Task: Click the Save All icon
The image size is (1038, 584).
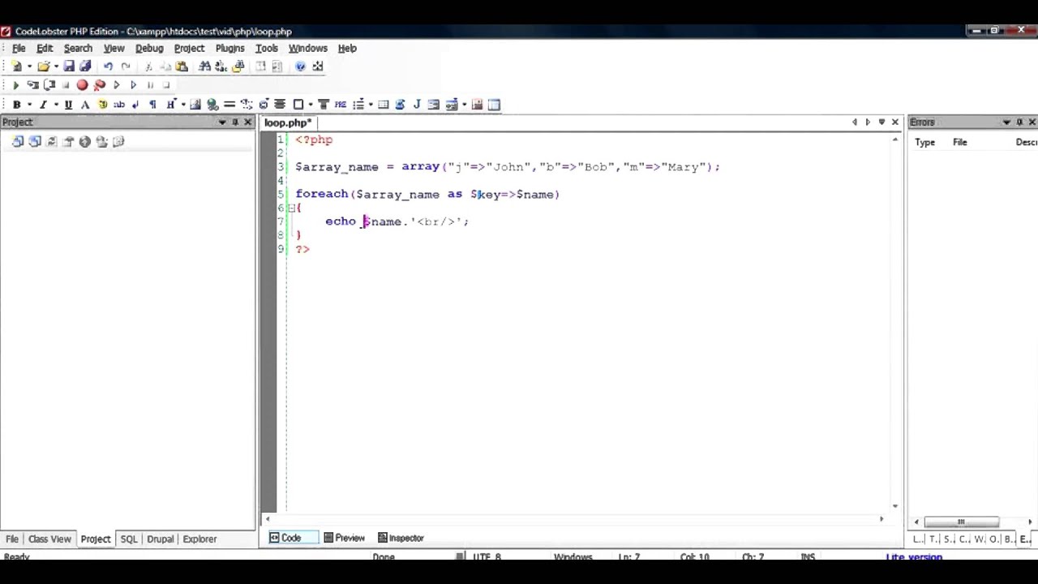Action: pos(85,67)
